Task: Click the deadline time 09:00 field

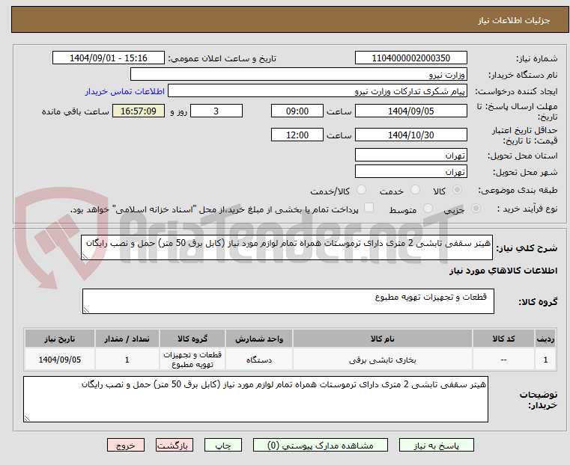Action: pyautogui.click(x=297, y=111)
